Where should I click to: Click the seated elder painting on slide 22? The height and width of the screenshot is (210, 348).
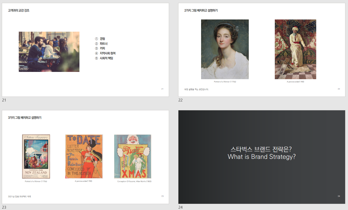295,49
